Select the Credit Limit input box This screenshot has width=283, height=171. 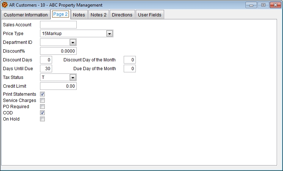click(x=58, y=86)
